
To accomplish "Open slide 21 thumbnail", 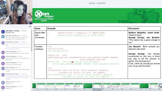I will tap(135, 86).
